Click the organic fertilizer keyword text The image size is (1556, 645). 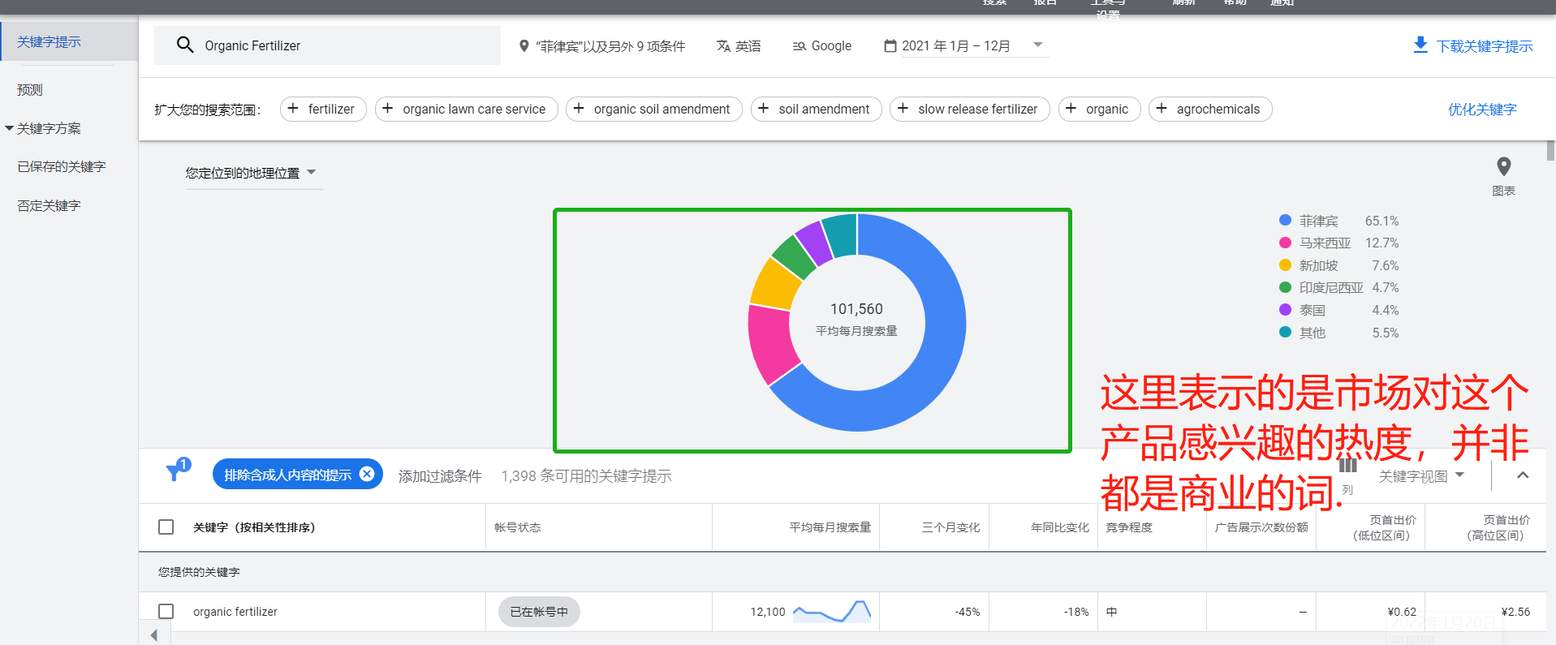tap(235, 612)
